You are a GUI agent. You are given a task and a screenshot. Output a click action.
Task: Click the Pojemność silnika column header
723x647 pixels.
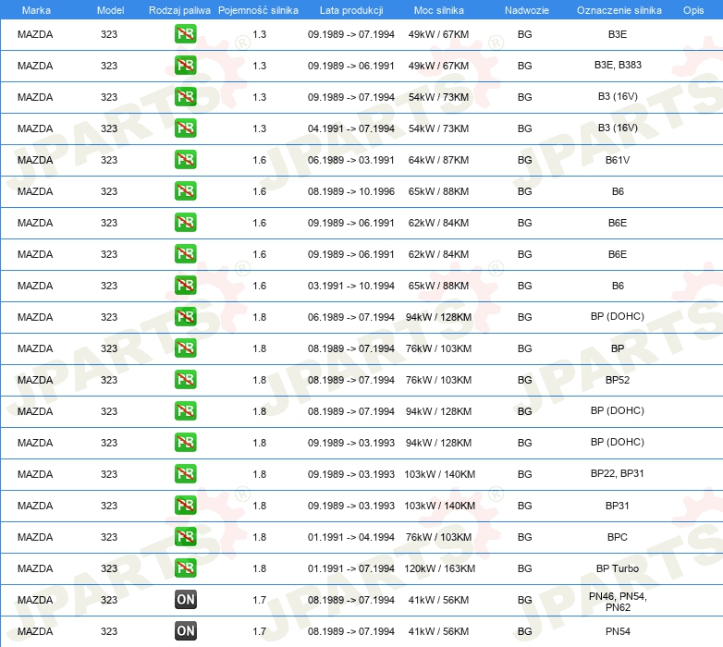(x=258, y=10)
